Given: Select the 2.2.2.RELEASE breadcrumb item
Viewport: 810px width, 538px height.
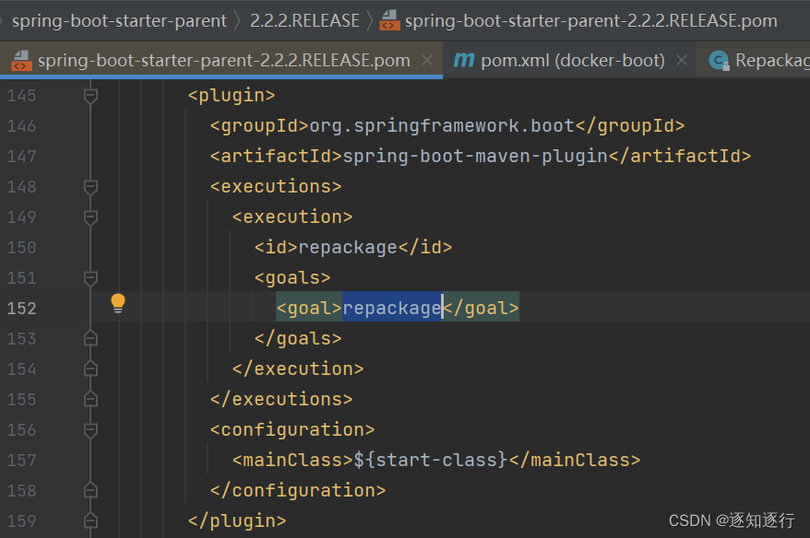Looking at the screenshot, I should click(x=304, y=20).
